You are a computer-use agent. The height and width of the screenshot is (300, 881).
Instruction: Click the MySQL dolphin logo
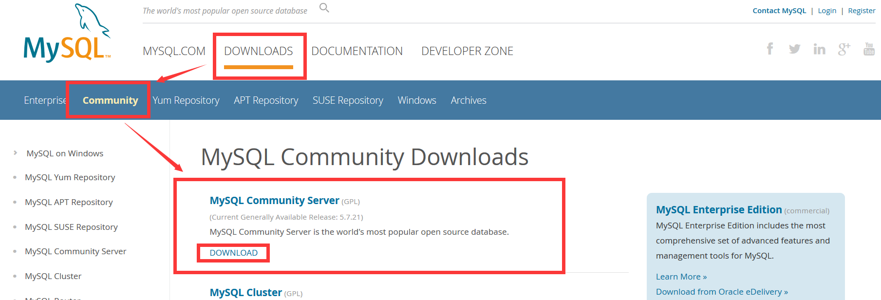tap(67, 33)
